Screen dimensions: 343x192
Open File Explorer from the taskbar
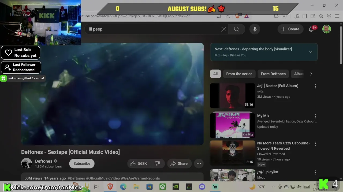(x=136, y=187)
